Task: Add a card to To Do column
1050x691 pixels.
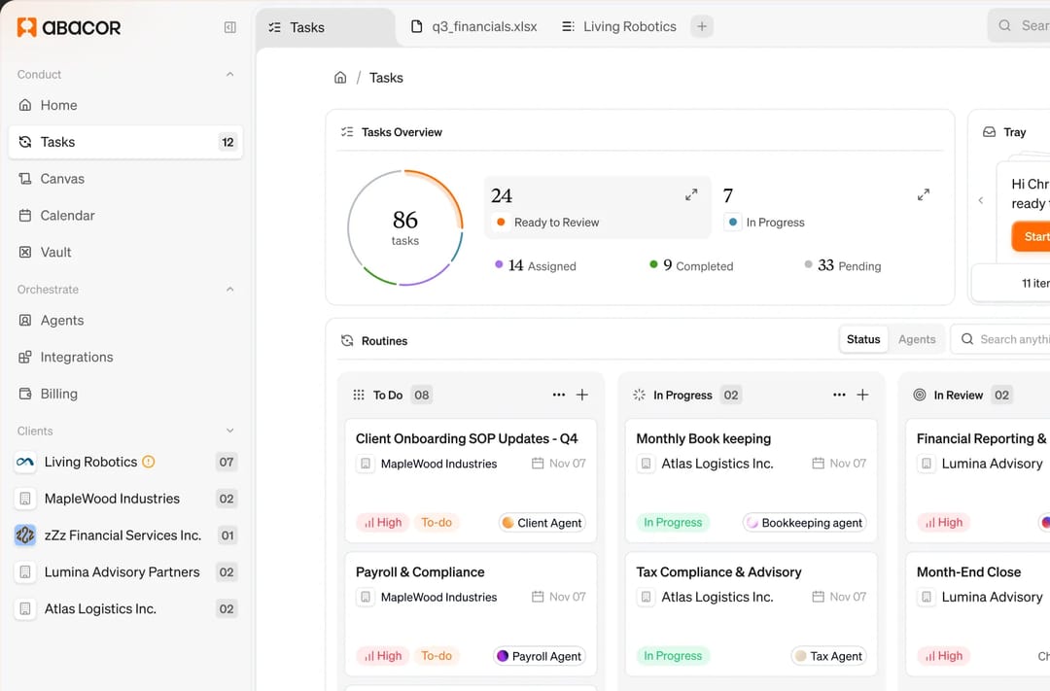Action: pyautogui.click(x=582, y=395)
